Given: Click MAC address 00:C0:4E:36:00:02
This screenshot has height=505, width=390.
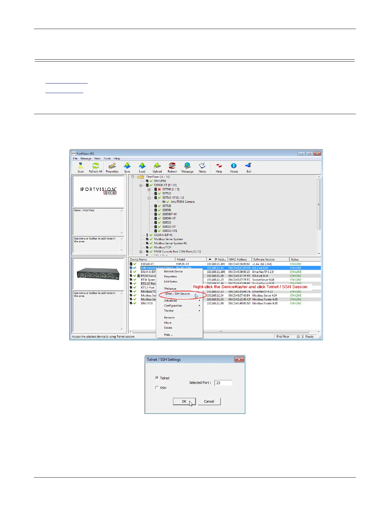Looking at the screenshot, I should click(x=239, y=264).
